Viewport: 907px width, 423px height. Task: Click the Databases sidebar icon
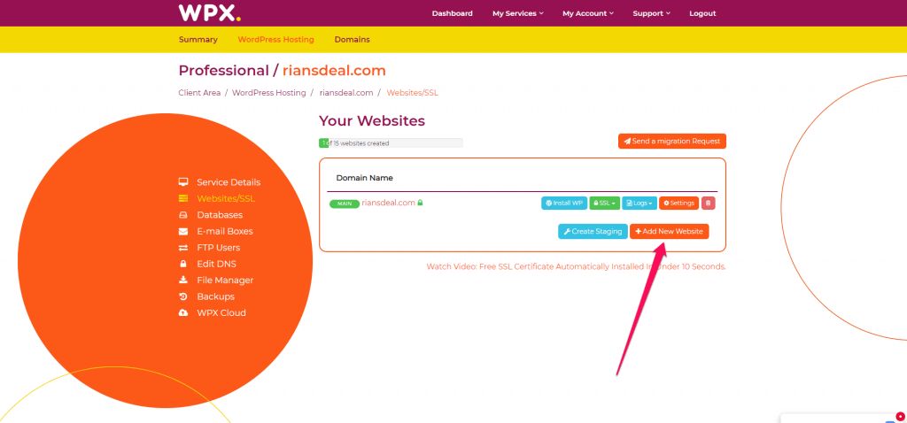click(x=183, y=215)
